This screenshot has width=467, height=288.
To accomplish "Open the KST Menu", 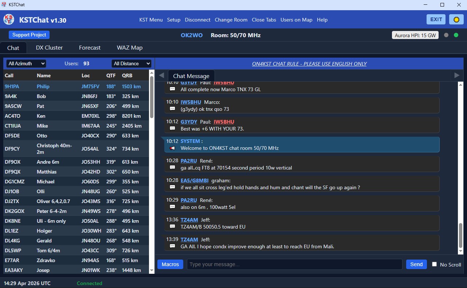I will pos(151,20).
